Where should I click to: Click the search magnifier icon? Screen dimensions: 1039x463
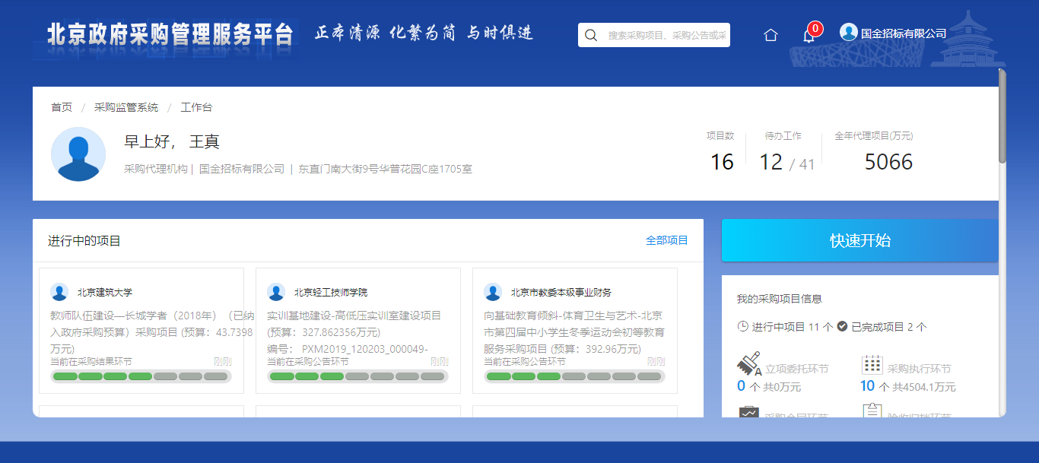click(591, 35)
